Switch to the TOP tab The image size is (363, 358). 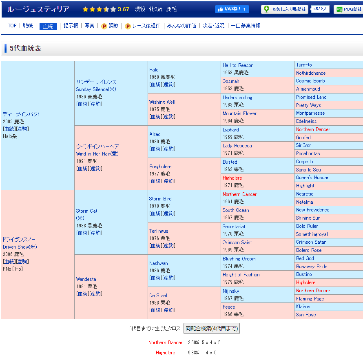(x=12, y=26)
